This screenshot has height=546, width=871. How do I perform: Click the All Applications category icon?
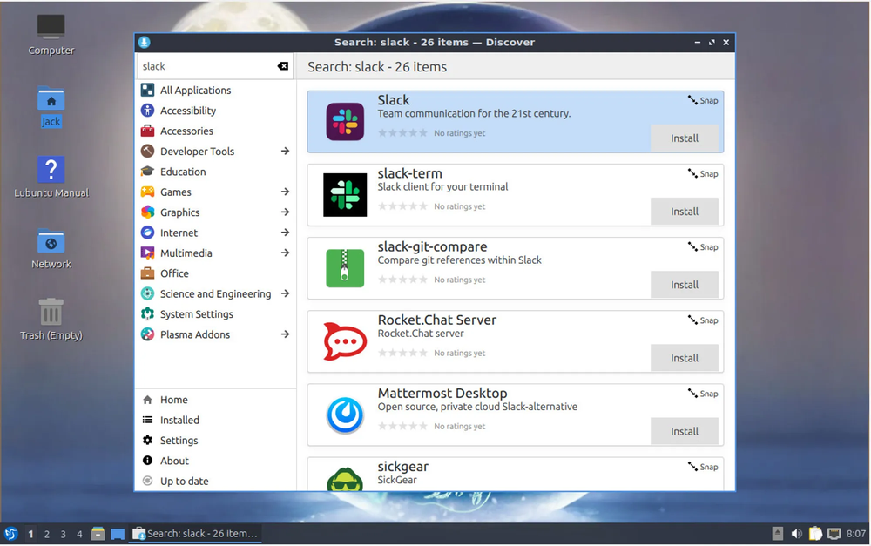click(147, 90)
